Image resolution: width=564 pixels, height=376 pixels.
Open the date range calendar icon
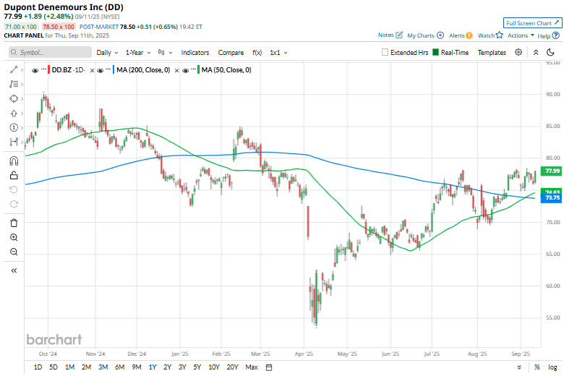pos(269,367)
